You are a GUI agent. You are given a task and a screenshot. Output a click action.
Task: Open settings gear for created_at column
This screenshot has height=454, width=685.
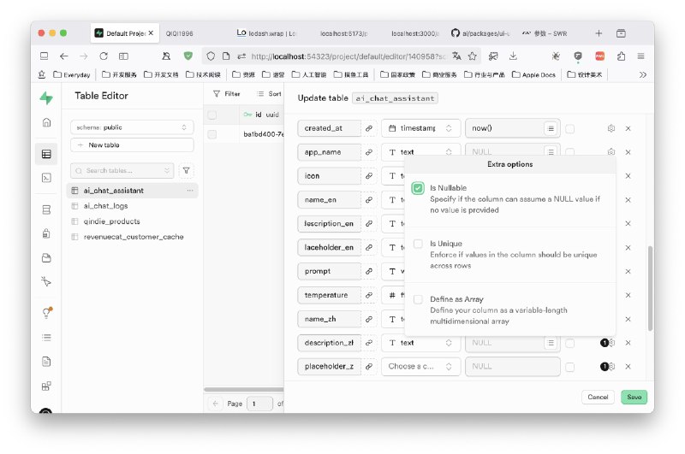pyautogui.click(x=611, y=128)
